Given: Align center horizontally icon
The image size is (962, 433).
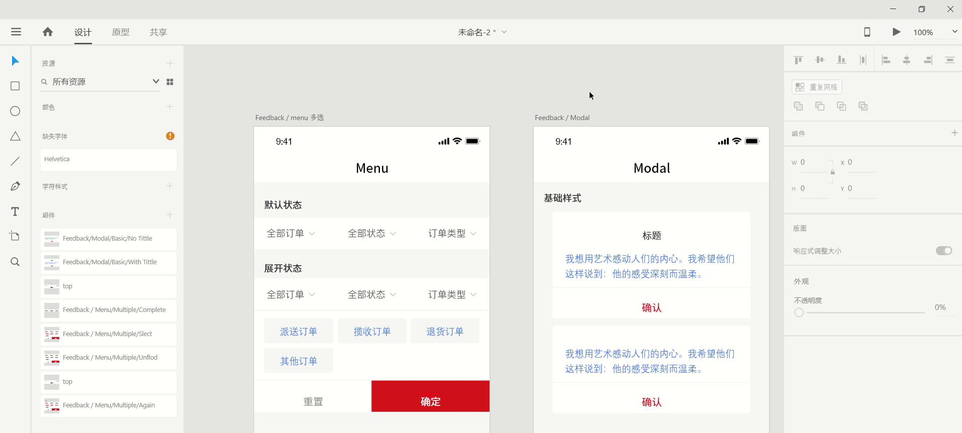Looking at the screenshot, I should tap(907, 60).
